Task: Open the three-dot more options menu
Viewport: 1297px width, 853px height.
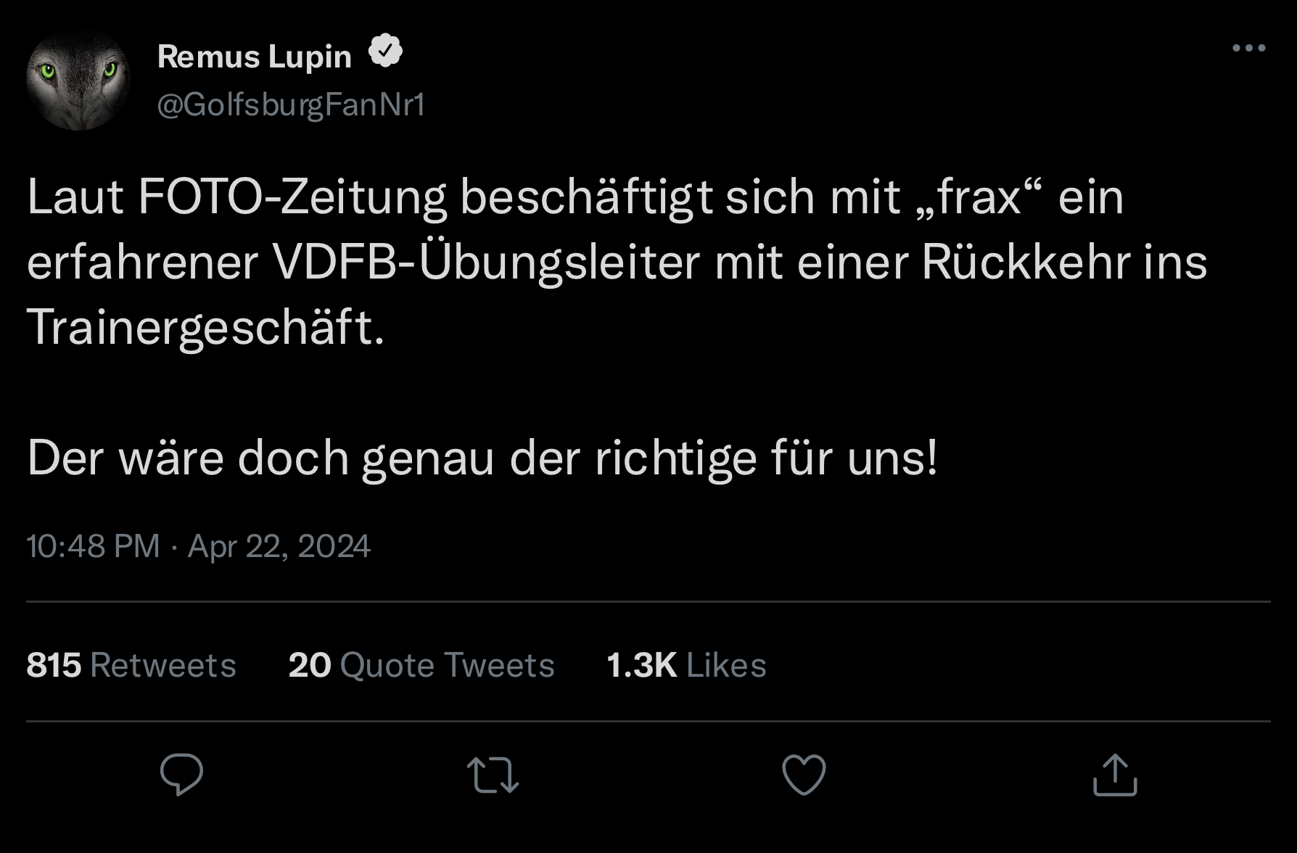Action: (x=1248, y=49)
